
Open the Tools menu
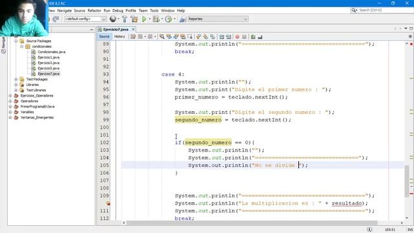click(154, 10)
